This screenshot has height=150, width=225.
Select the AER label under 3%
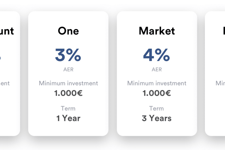(x=68, y=70)
